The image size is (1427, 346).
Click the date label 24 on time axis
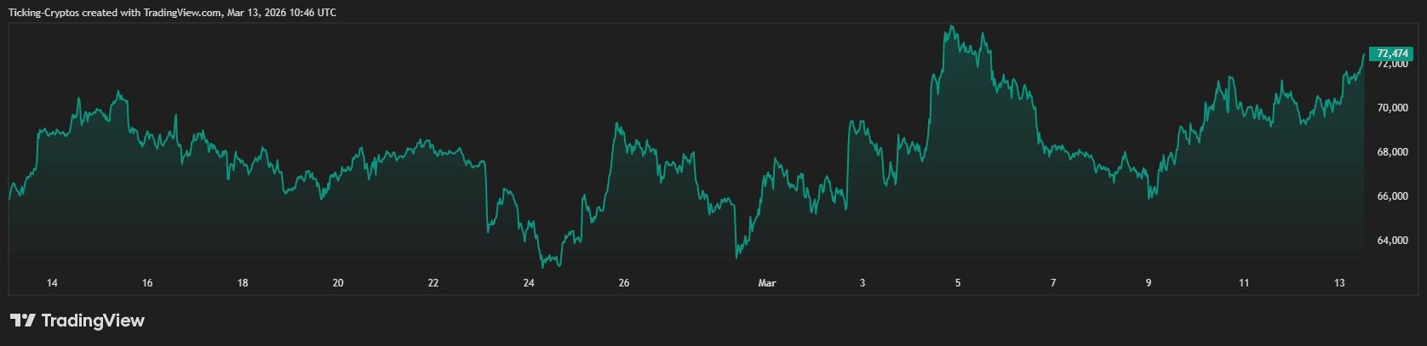(529, 283)
